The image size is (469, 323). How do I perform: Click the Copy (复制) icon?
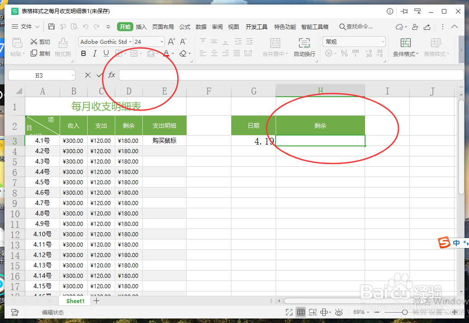pos(41,53)
